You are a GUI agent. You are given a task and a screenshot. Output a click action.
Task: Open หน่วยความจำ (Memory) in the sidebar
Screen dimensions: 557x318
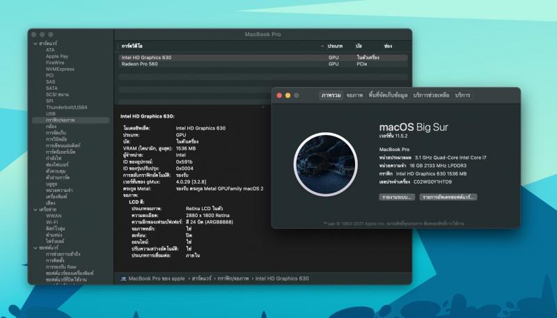(x=59, y=191)
